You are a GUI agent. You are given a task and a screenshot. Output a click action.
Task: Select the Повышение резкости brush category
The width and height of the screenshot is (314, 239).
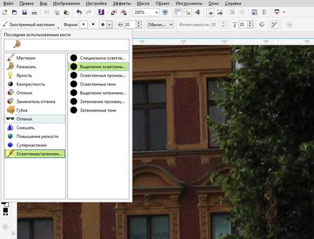click(35, 136)
